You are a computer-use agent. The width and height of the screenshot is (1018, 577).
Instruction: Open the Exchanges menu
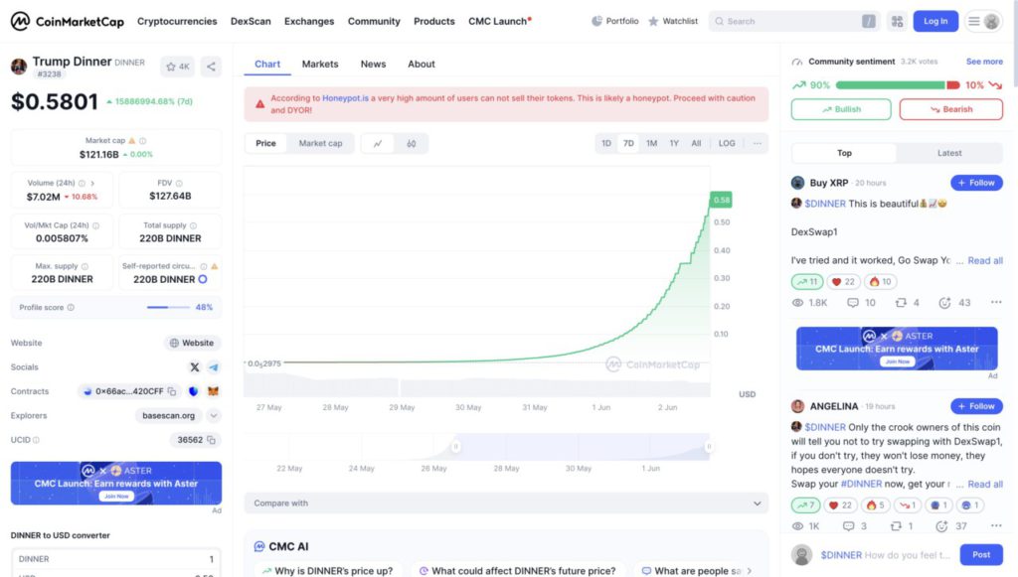pos(308,21)
